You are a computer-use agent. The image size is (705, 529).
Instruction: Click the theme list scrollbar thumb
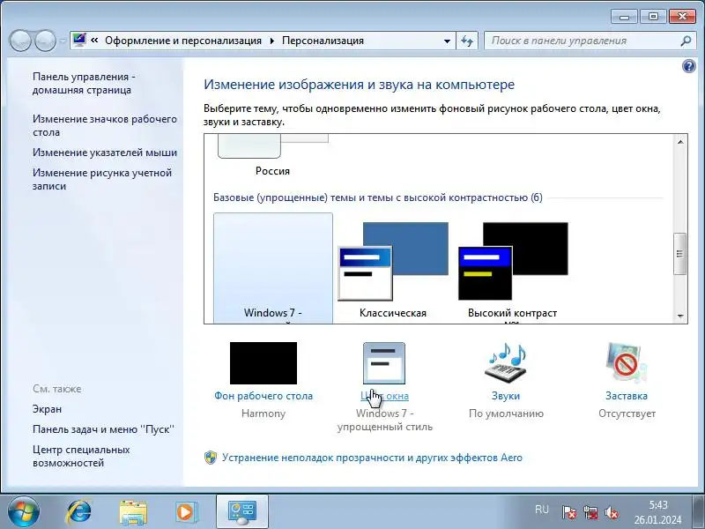[x=679, y=253]
